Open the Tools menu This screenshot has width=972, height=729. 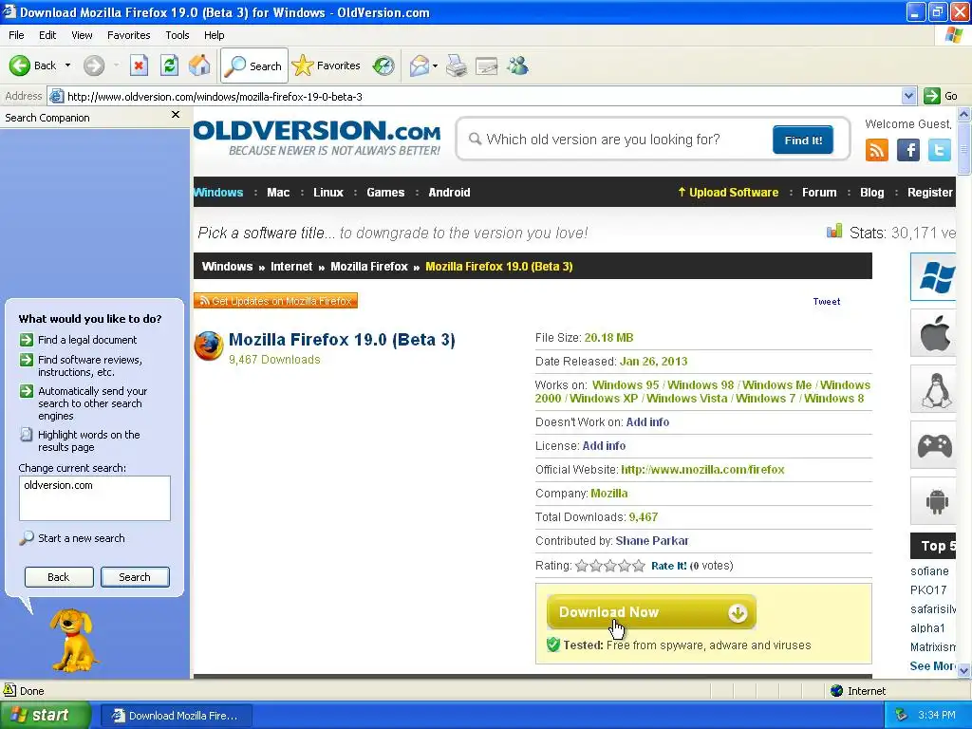point(178,35)
